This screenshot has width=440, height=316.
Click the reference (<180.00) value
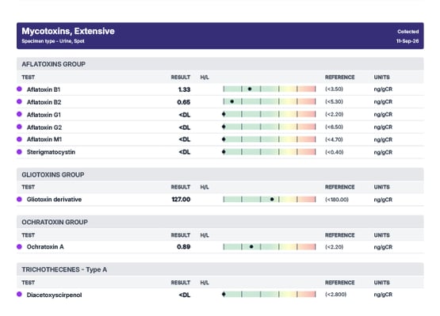click(x=337, y=200)
